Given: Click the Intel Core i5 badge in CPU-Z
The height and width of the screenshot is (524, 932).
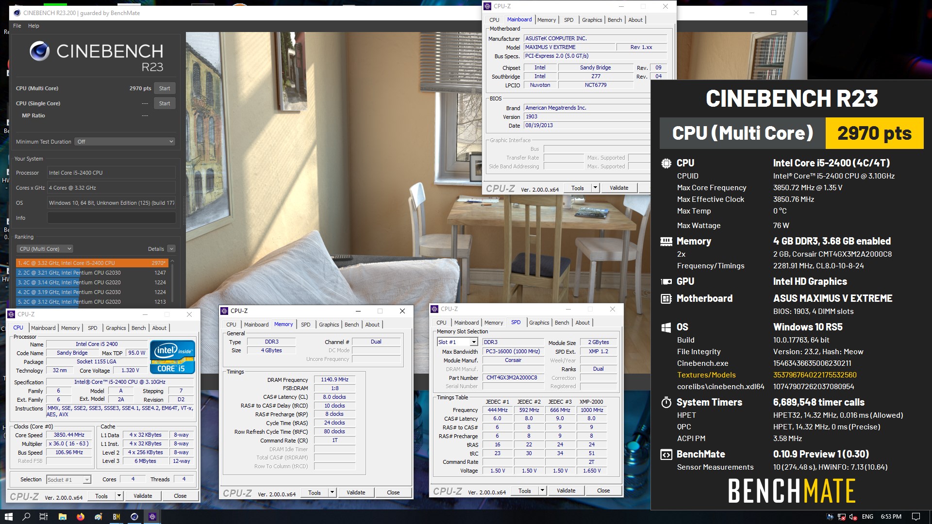Looking at the screenshot, I should (x=172, y=358).
